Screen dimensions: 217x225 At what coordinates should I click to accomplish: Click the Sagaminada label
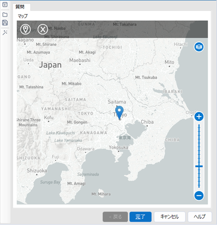(88, 174)
